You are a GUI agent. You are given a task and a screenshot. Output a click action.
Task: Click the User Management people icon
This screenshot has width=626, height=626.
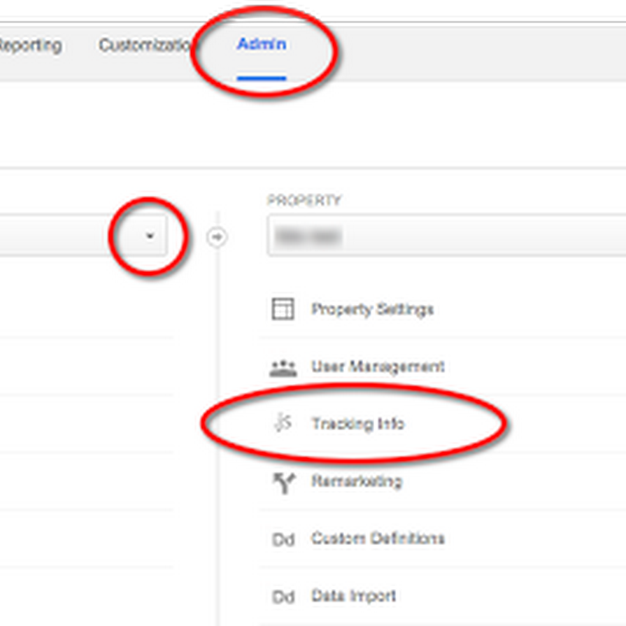click(x=283, y=367)
